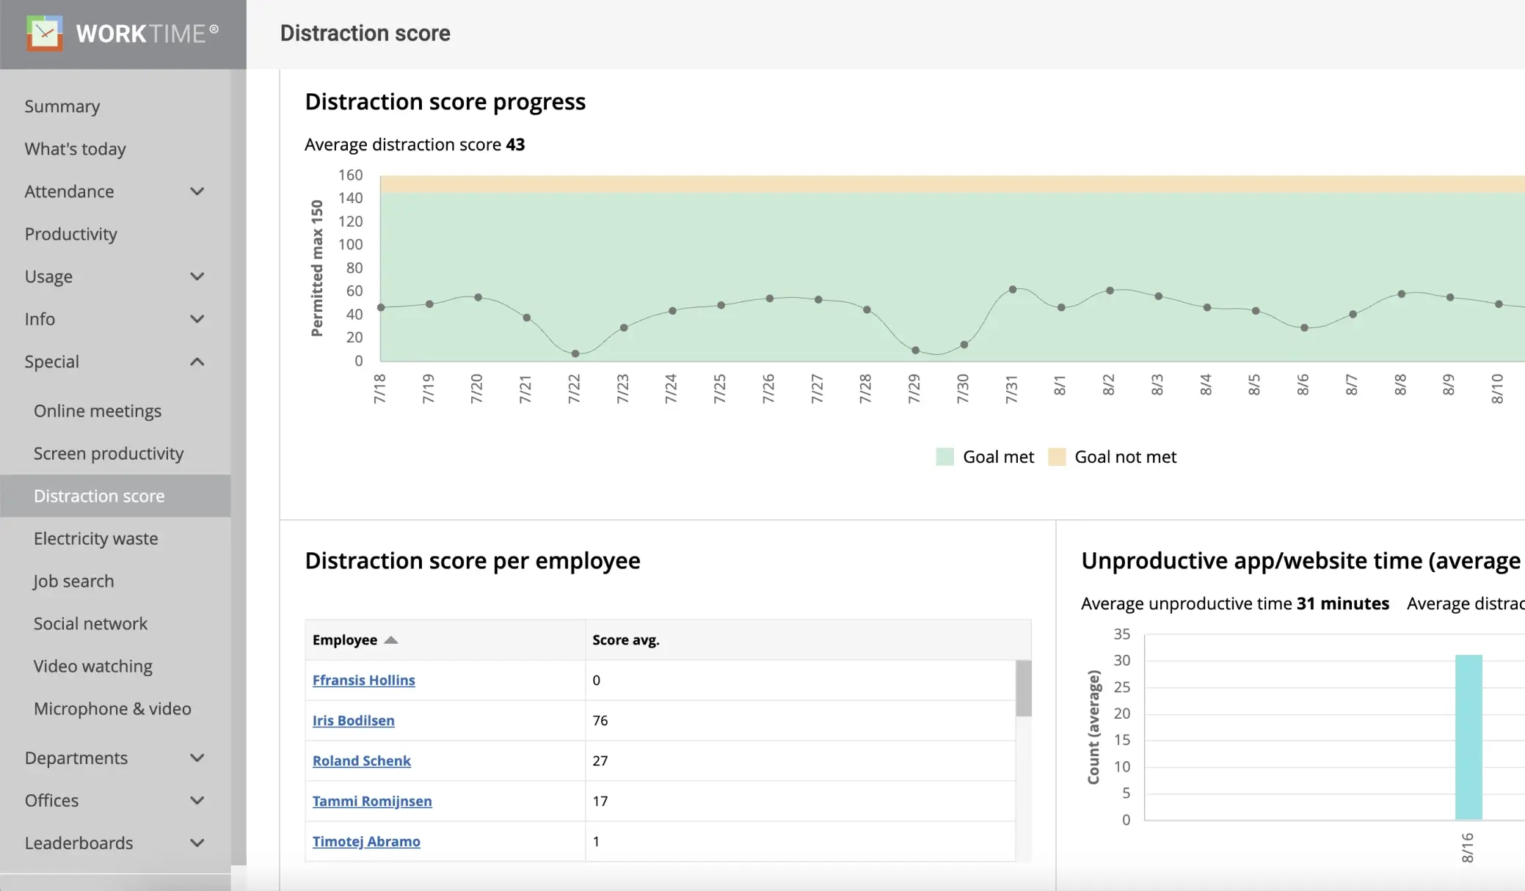Viewport: 1525px width, 891px height.
Task: Open employee link Iris Bodilsen
Action: tap(354, 720)
